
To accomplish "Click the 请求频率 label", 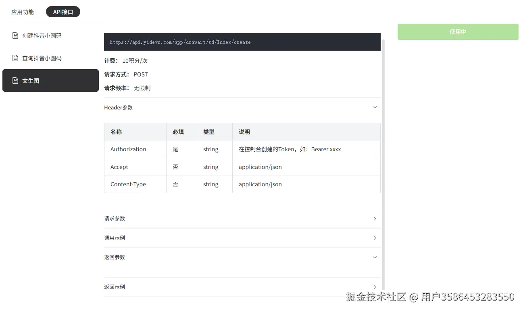I will pos(117,88).
